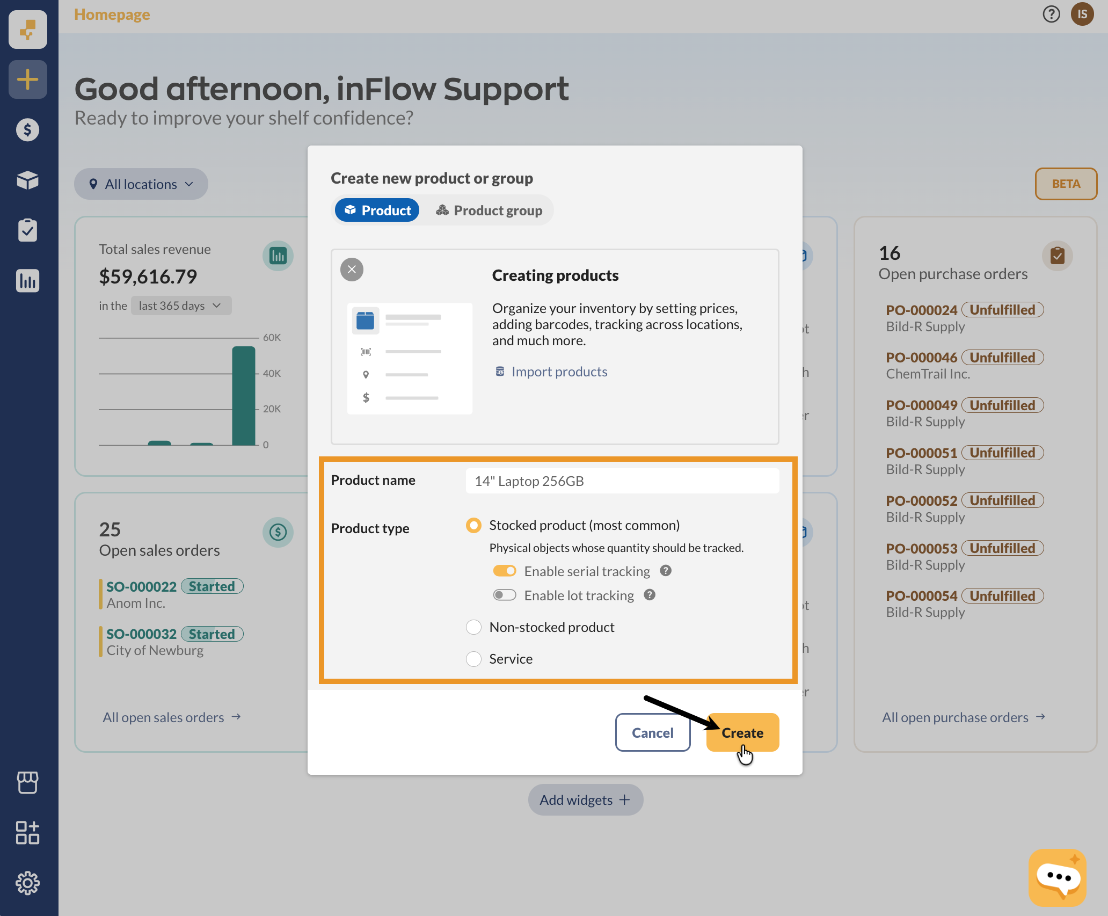The height and width of the screenshot is (916, 1108).
Task: Click the add-apps grid icon in sidebar
Action: point(28,832)
